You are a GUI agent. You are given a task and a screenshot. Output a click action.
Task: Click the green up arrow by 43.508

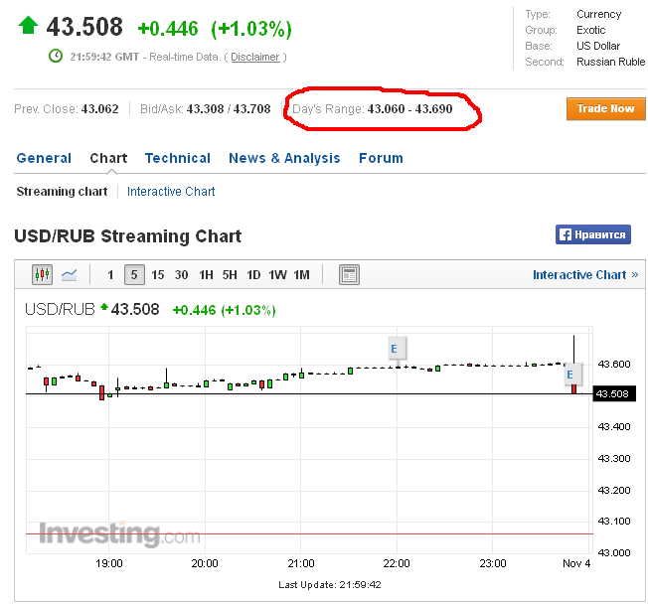(x=28, y=26)
